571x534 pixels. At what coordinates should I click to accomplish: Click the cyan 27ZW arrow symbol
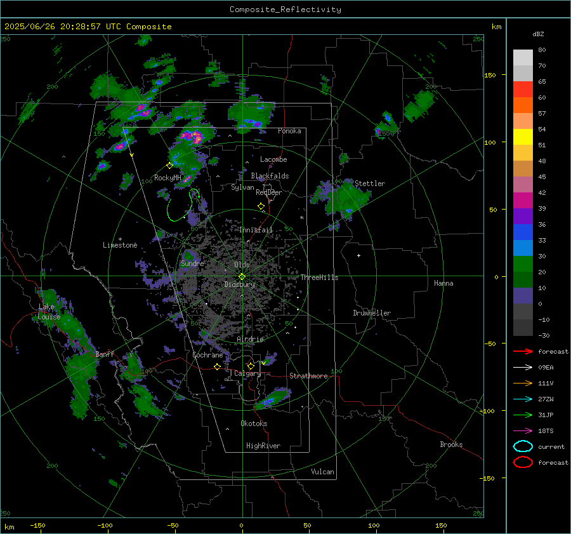[x=523, y=399]
